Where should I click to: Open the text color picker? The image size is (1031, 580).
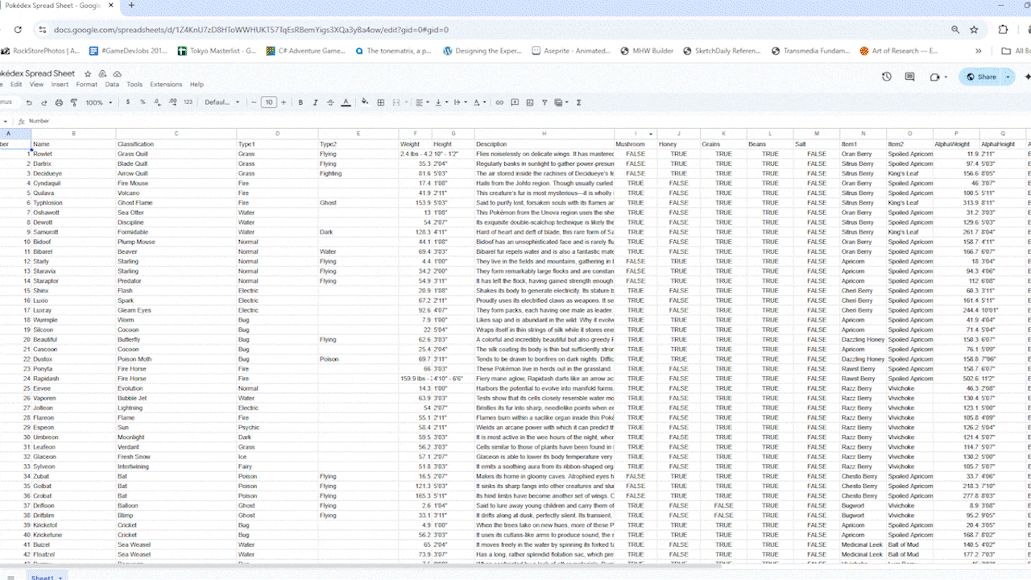click(346, 102)
